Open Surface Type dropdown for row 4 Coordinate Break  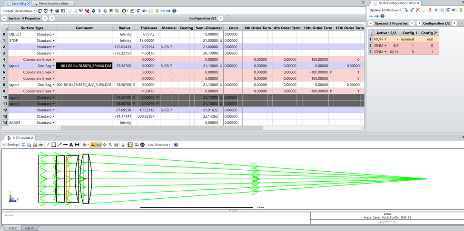point(54,59)
